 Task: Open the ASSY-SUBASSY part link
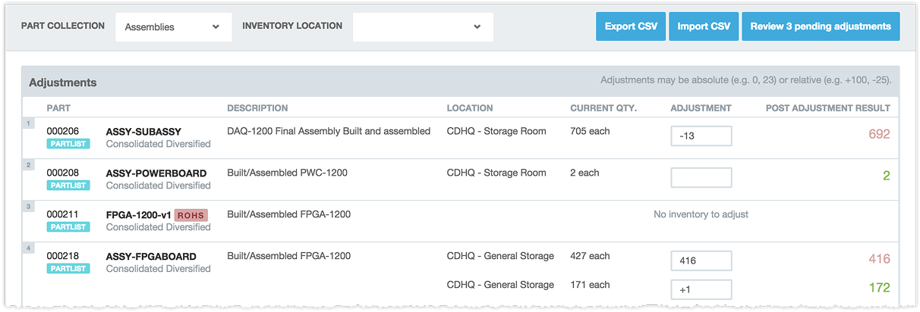pos(143,132)
